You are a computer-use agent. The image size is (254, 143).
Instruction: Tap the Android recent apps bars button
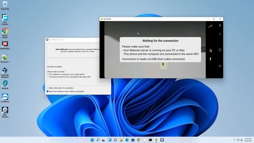[x=220, y=66]
